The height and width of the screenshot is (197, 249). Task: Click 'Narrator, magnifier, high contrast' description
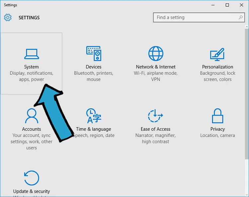click(x=155, y=138)
